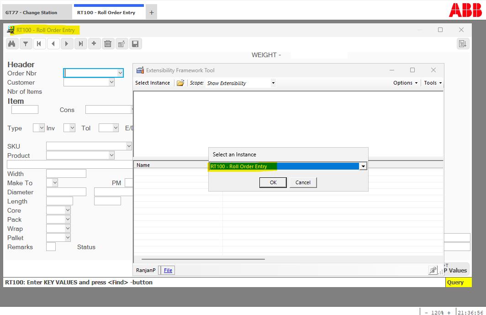Click the Diameter input field
Viewport: 486px width, 315px height.
click(x=66, y=192)
